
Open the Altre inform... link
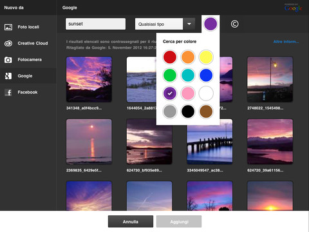(x=286, y=41)
